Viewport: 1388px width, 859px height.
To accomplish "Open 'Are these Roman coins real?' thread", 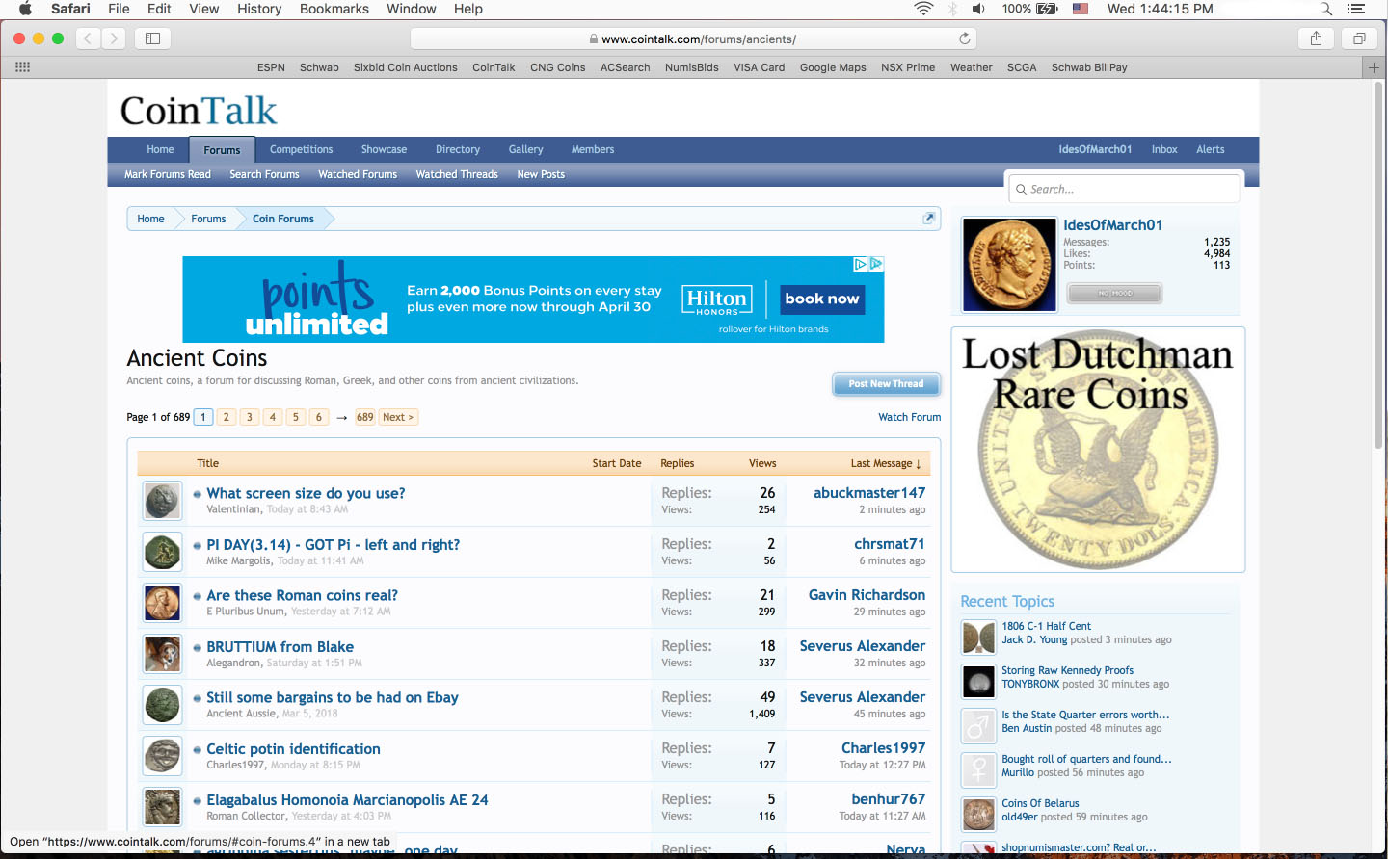I will (302, 595).
